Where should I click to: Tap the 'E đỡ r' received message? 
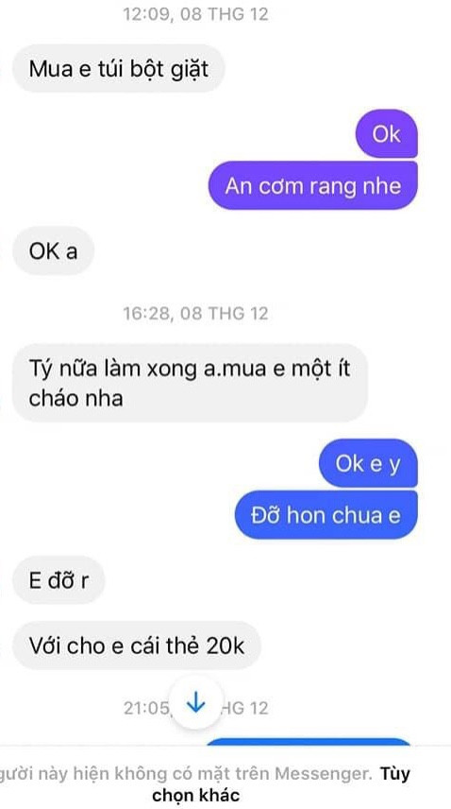58,580
